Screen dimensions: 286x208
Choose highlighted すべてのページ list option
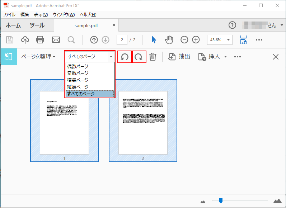(x=90, y=94)
